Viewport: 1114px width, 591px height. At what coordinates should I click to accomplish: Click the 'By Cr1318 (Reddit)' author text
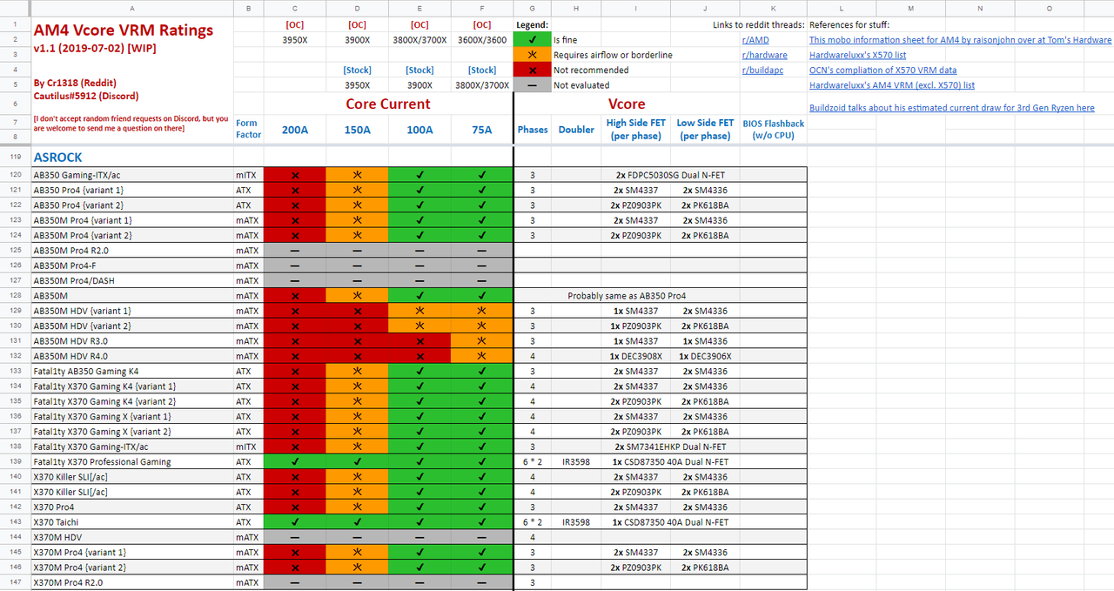pos(75,83)
